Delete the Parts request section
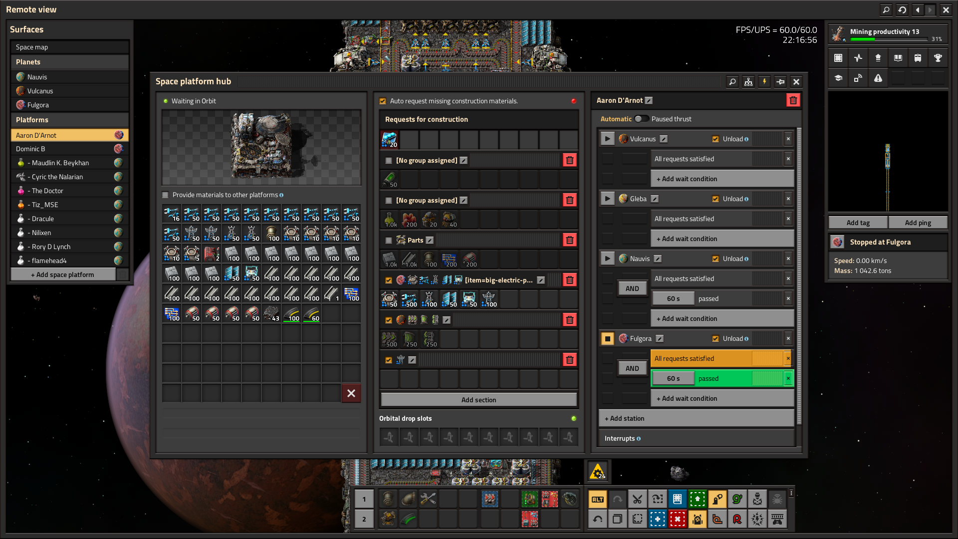The height and width of the screenshot is (539, 958). coord(569,240)
